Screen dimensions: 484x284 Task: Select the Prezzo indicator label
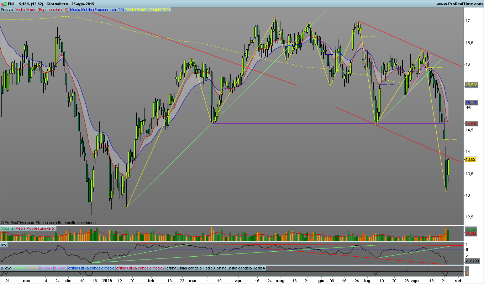7,10
